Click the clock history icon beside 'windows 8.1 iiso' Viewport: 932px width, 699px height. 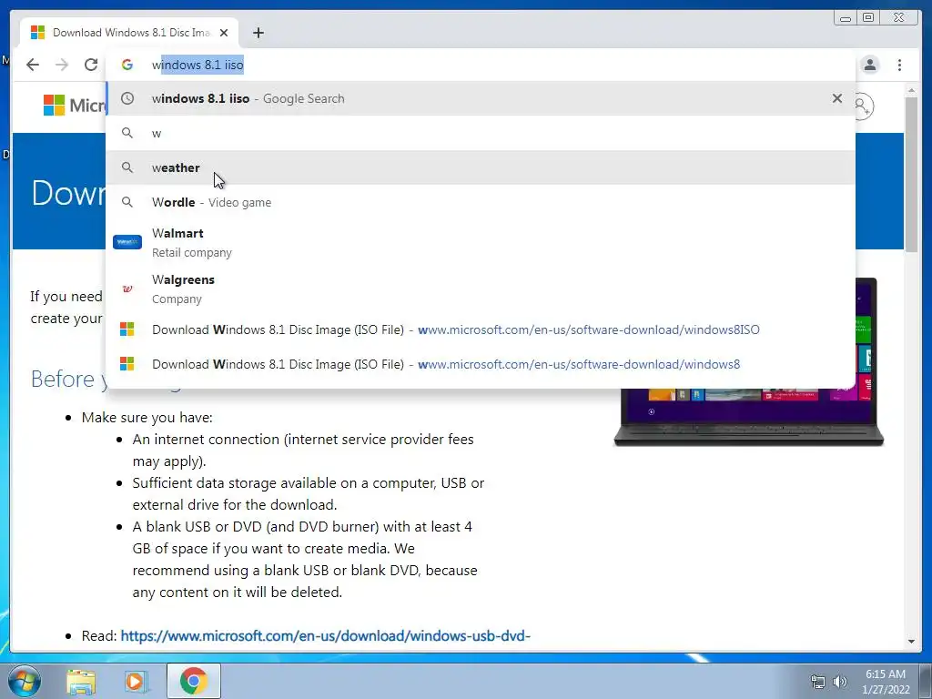(127, 98)
